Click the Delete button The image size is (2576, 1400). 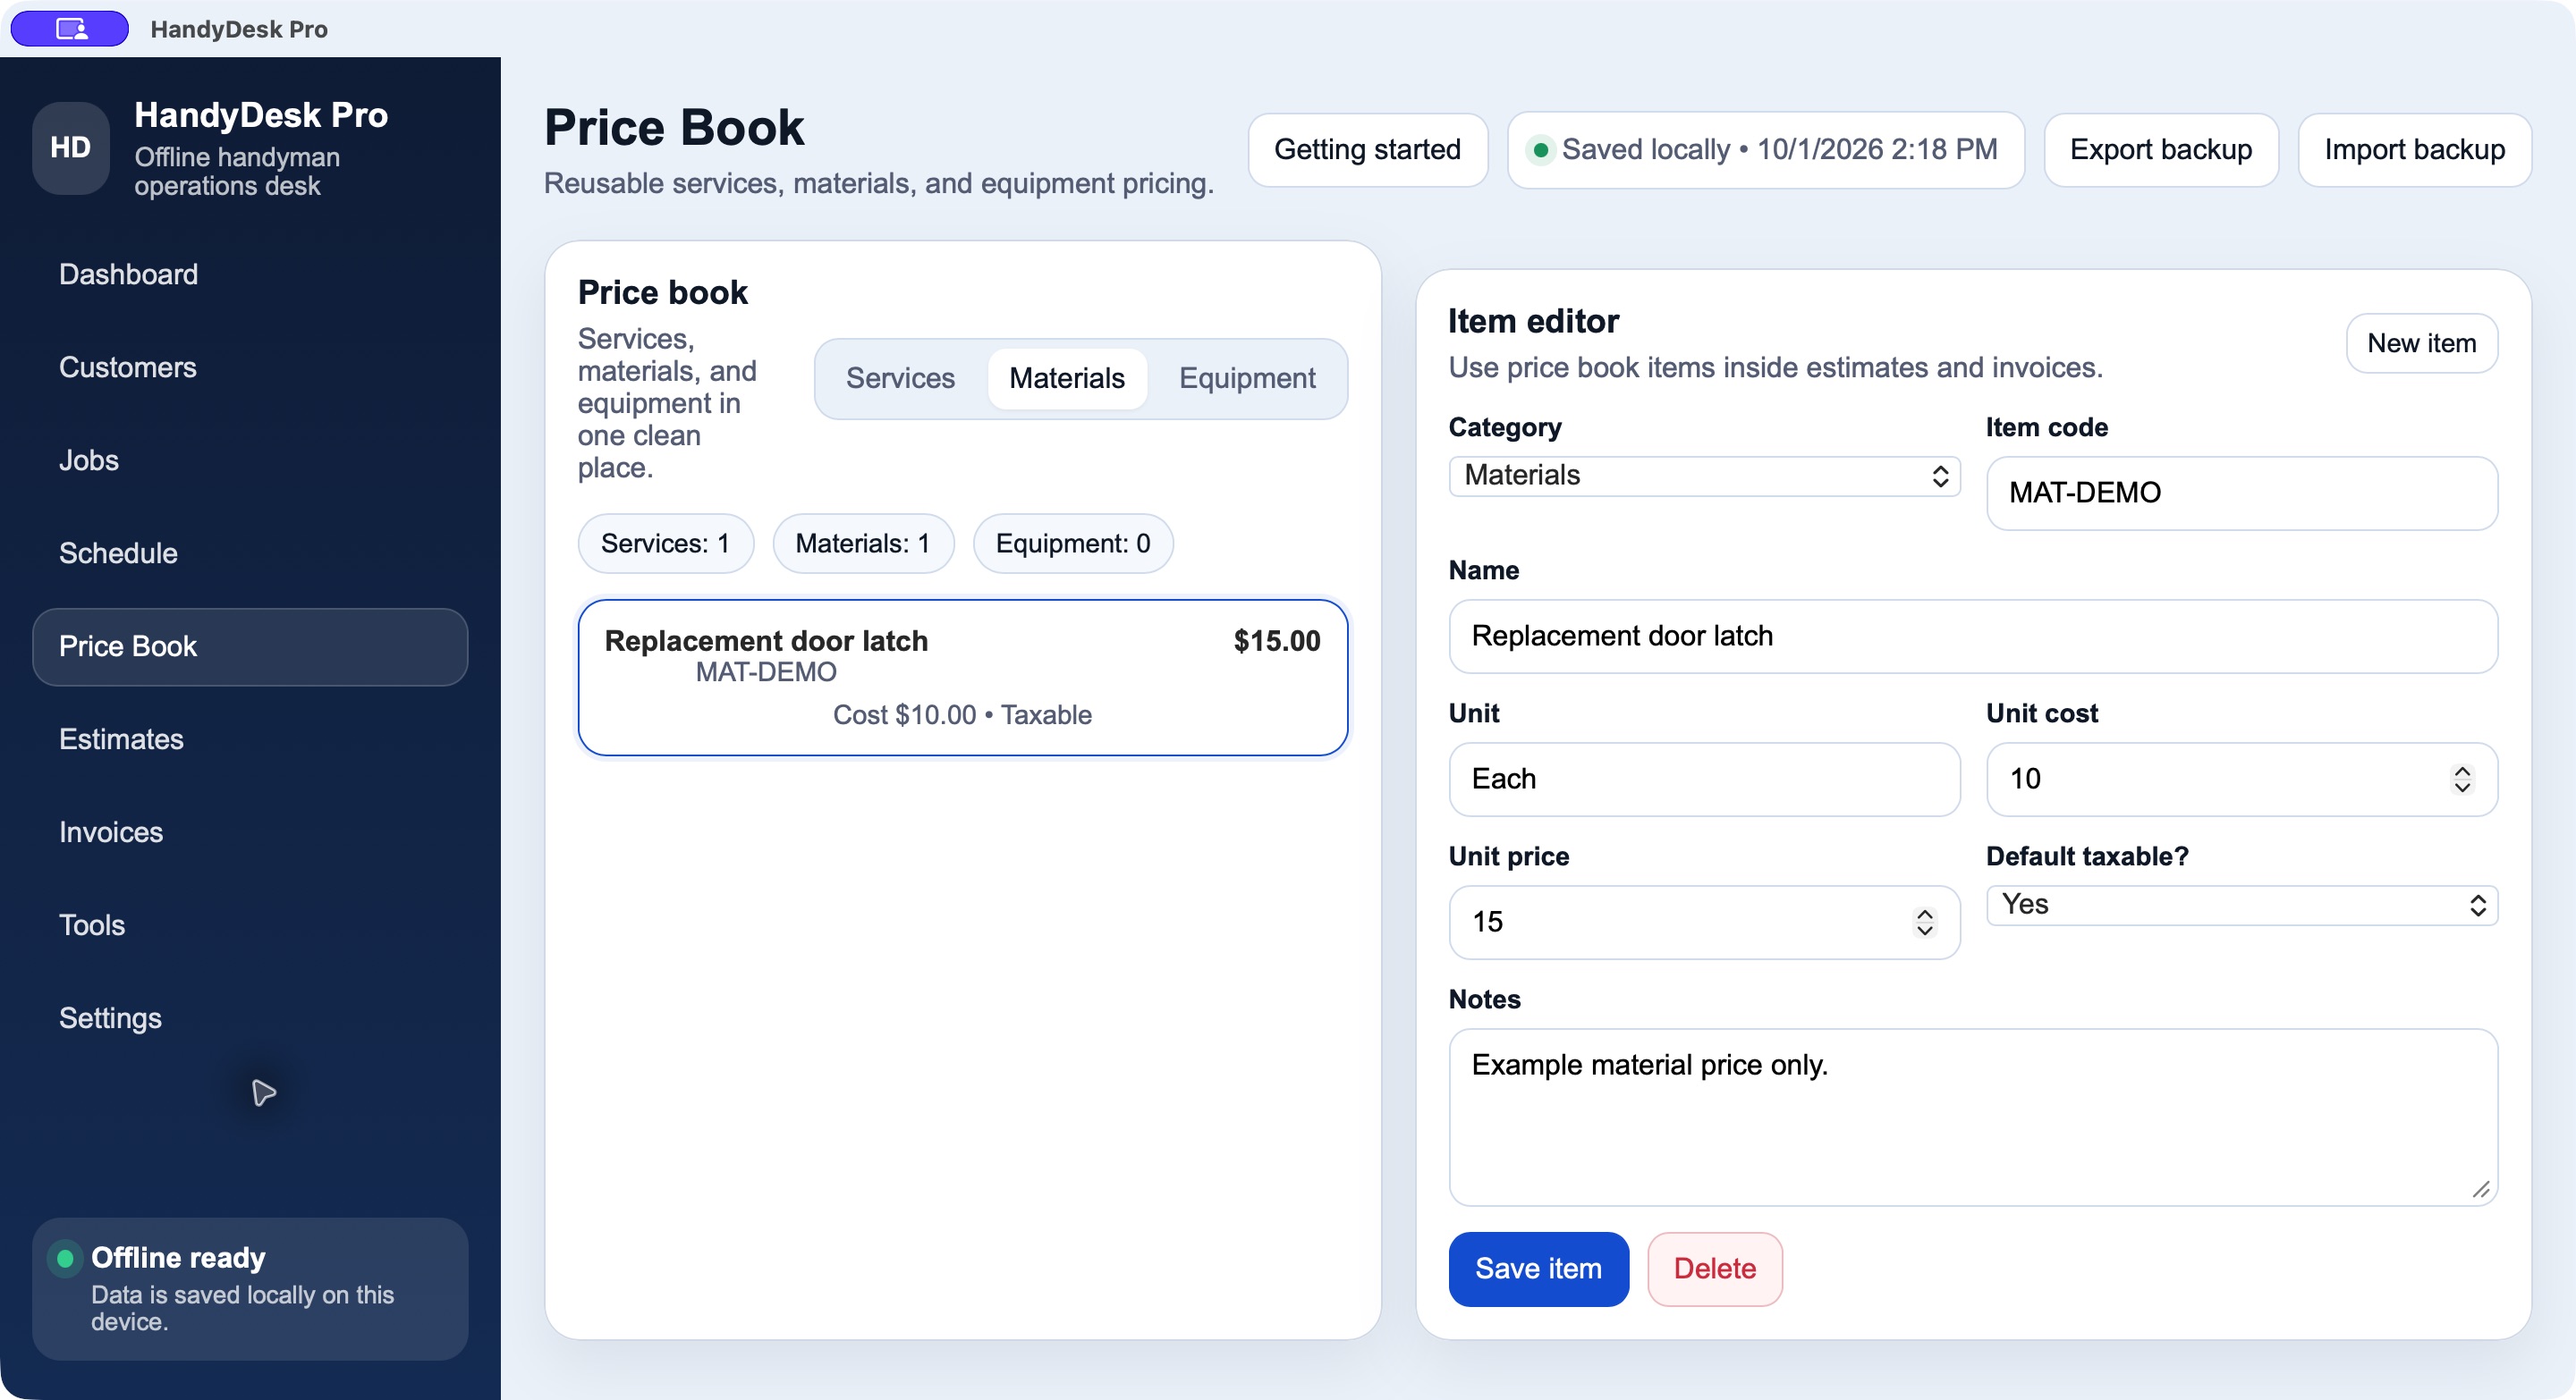coord(1714,1269)
